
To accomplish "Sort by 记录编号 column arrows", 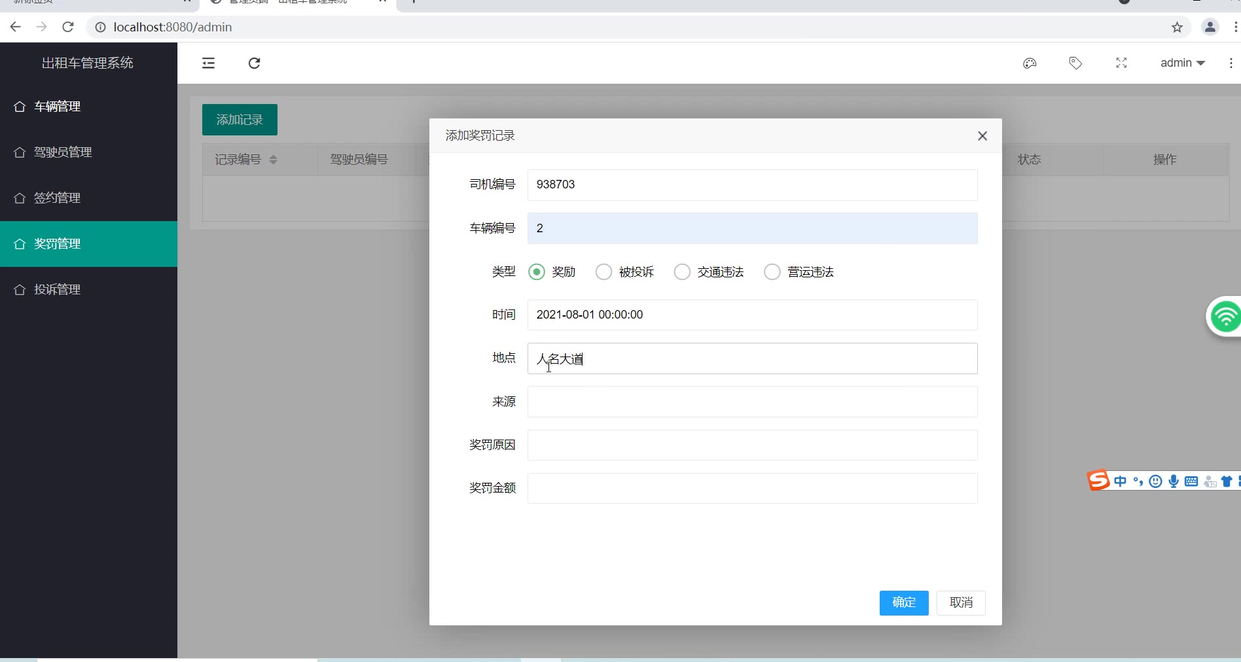I will pyautogui.click(x=274, y=160).
